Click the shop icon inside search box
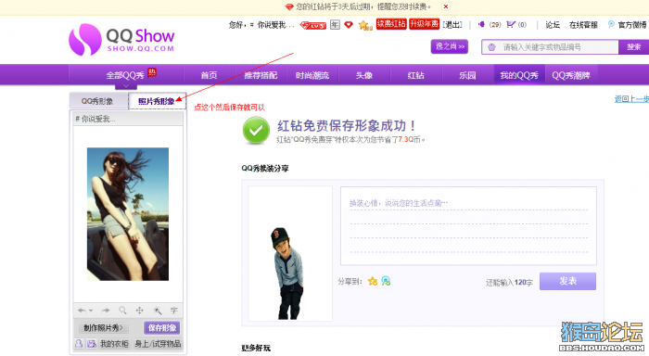The image size is (649, 356). pyautogui.click(x=491, y=47)
